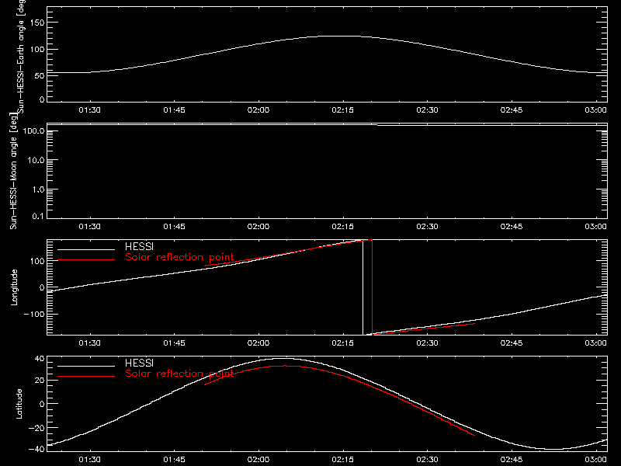Image resolution: width=621 pixels, height=466 pixels.
Task: Pick the red legend line in Latitude plot
Action: pyautogui.click(x=86, y=376)
